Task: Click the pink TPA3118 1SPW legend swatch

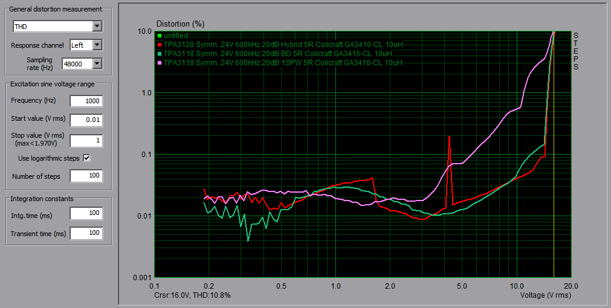Action: tap(160, 62)
